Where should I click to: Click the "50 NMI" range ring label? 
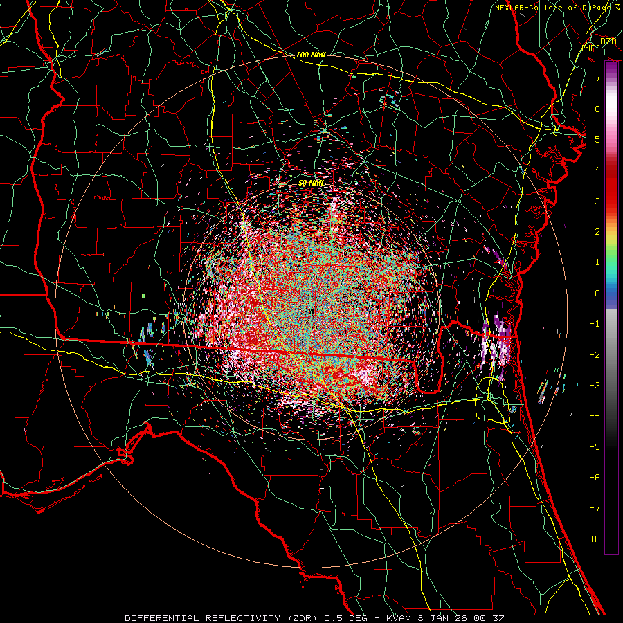click(311, 183)
